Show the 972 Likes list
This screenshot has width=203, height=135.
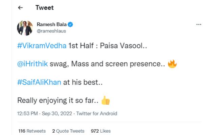(x=101, y=131)
